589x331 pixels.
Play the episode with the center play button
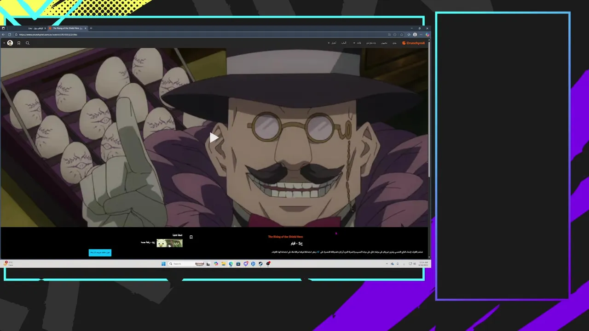point(214,137)
